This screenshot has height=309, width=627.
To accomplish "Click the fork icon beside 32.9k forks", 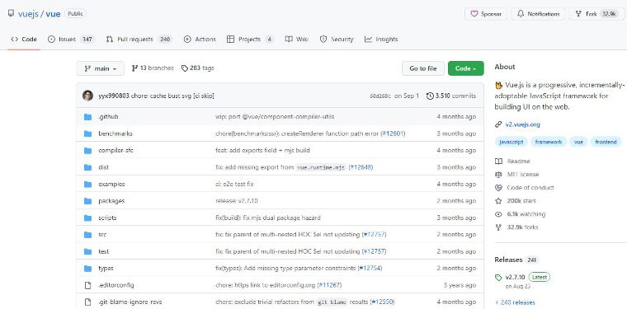I will tap(498, 227).
